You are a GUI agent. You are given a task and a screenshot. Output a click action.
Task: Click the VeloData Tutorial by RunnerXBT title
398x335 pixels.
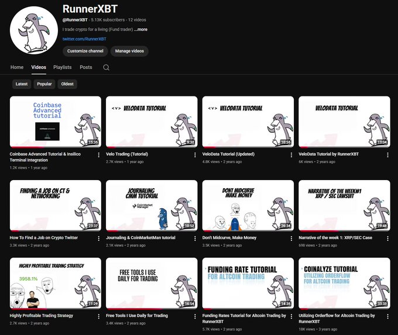click(329, 154)
